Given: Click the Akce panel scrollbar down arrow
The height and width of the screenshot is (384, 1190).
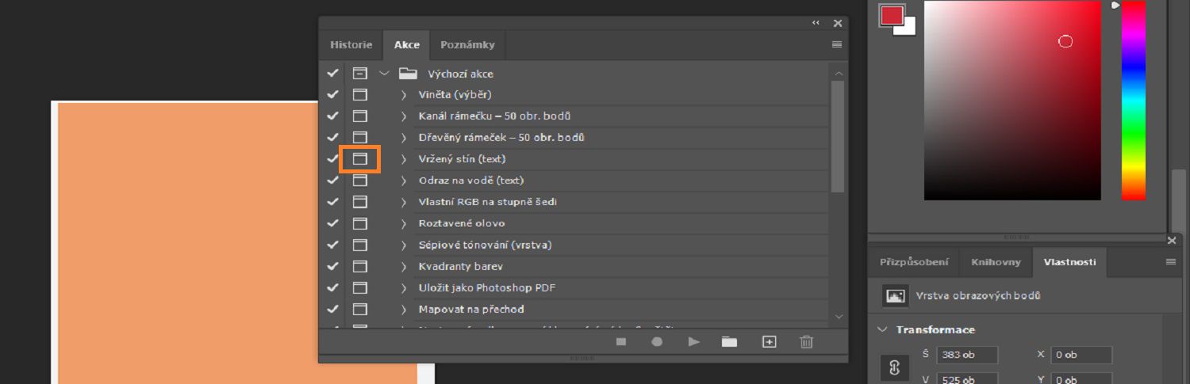Looking at the screenshot, I should (839, 316).
